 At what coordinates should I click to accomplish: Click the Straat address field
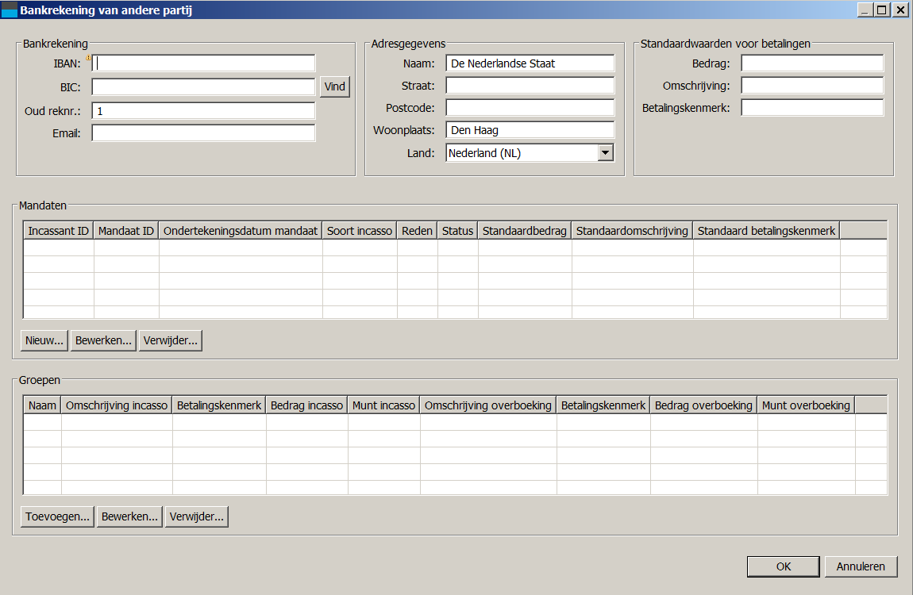coord(530,86)
